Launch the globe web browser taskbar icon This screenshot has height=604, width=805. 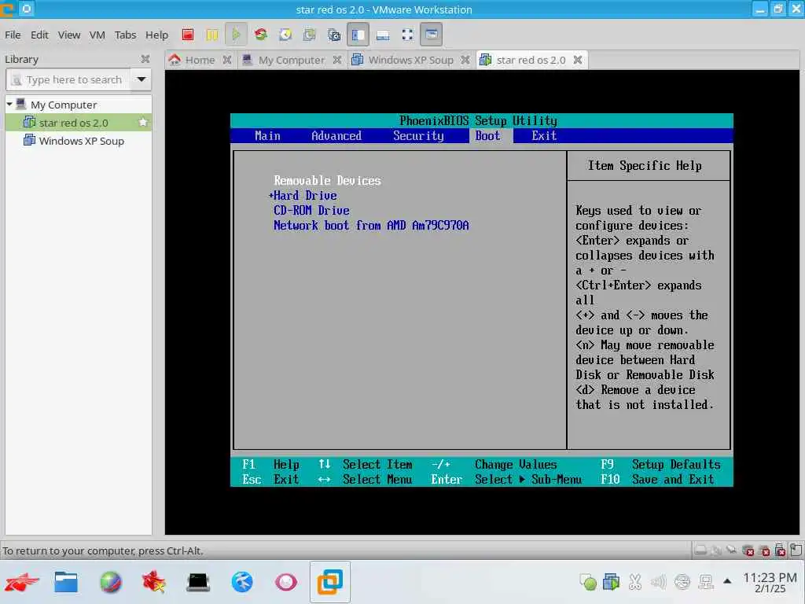[x=110, y=582]
